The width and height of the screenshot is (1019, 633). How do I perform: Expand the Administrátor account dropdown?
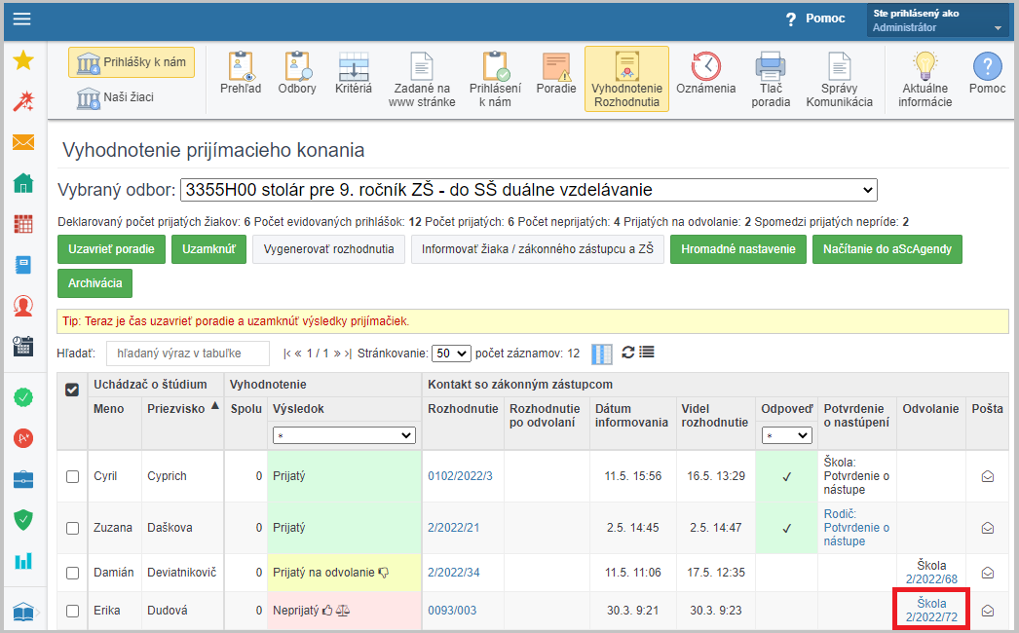(938, 20)
